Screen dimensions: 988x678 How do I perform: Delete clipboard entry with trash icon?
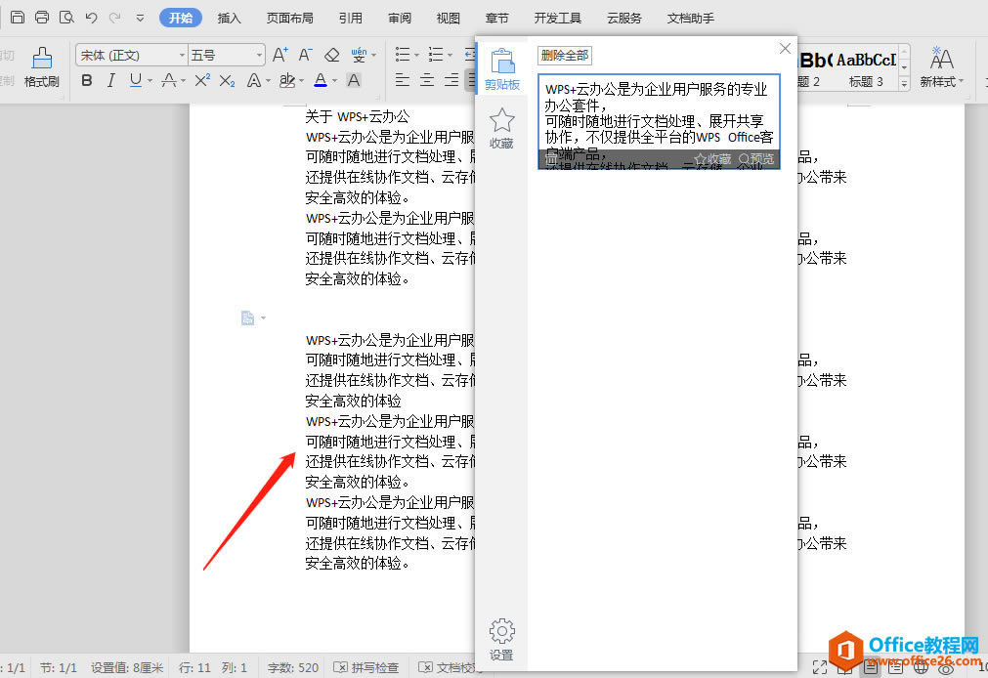(x=551, y=159)
